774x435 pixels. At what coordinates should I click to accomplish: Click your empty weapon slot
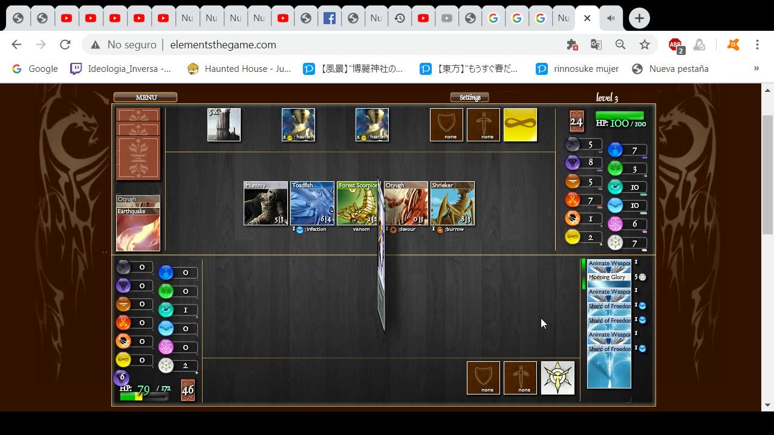[520, 378]
